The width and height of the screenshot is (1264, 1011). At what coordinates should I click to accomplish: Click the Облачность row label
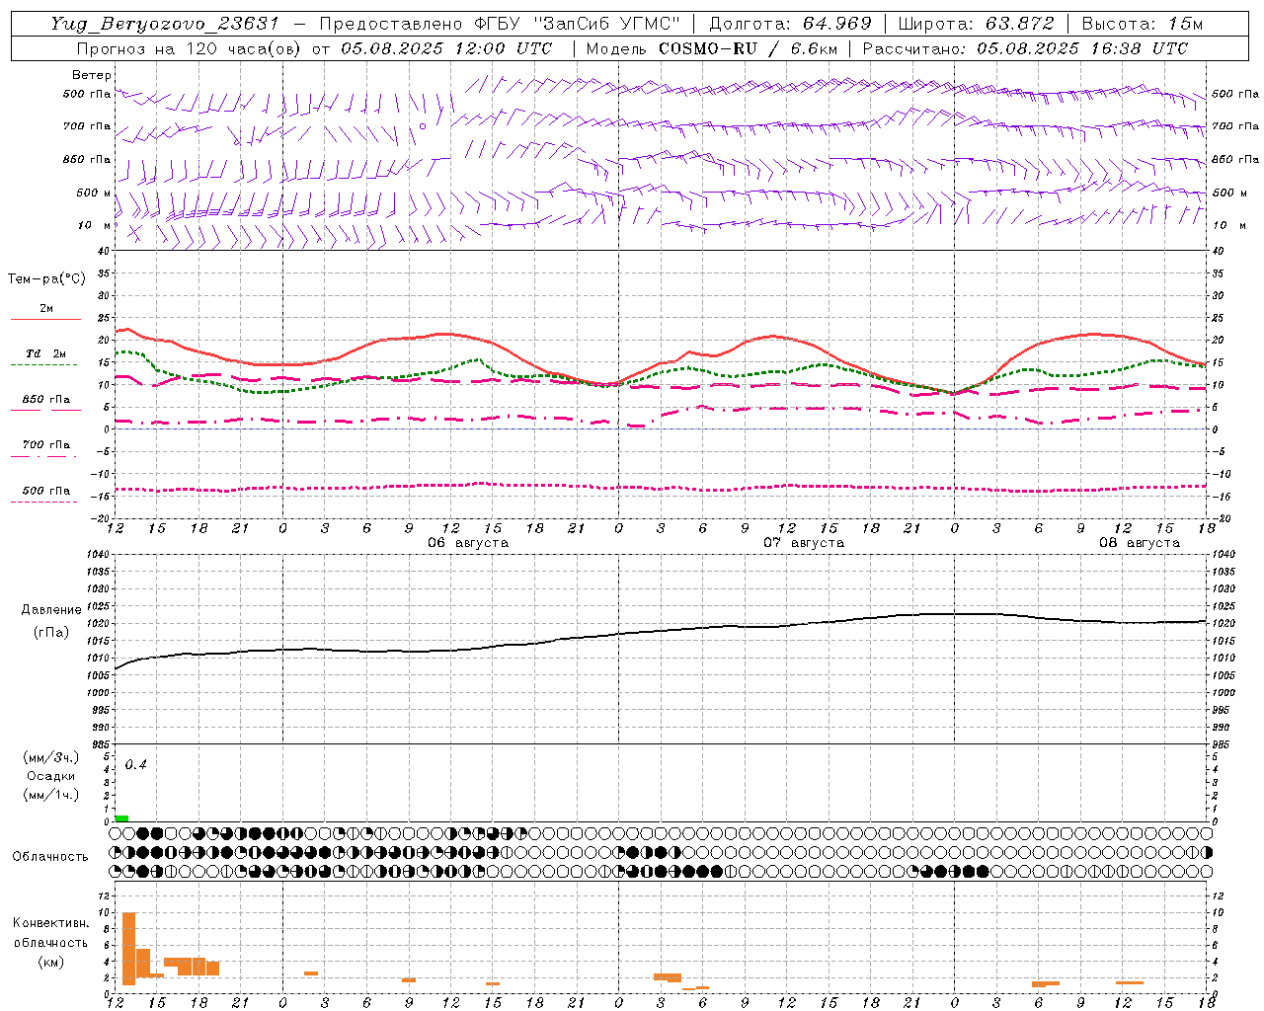point(50,856)
